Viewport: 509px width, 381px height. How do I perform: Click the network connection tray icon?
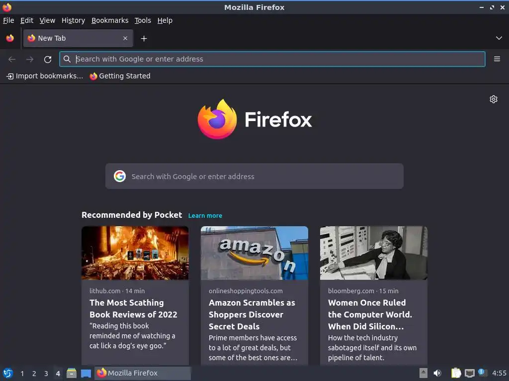pos(469,373)
